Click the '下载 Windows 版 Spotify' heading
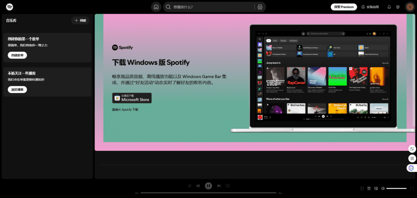This screenshot has width=417, height=198. click(x=151, y=63)
